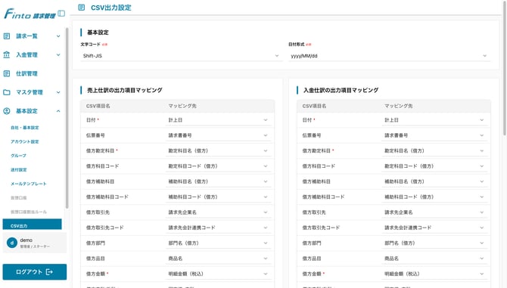Open アカウント設定 submenu item
Screen dimensions: 507x288
pos(24,142)
